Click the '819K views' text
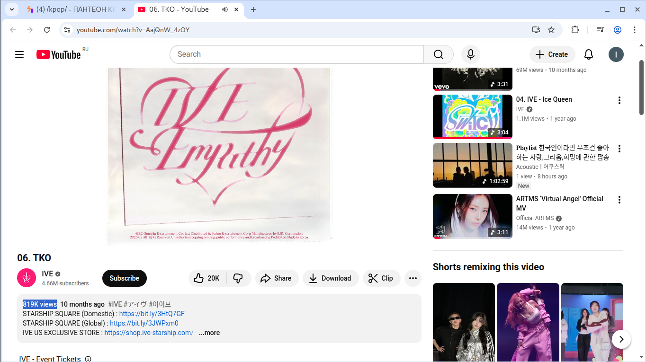646x362 pixels. pyautogui.click(x=40, y=304)
